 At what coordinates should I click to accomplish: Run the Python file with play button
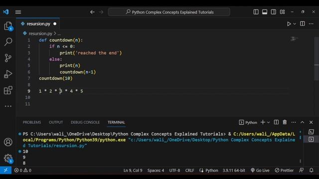289,24
